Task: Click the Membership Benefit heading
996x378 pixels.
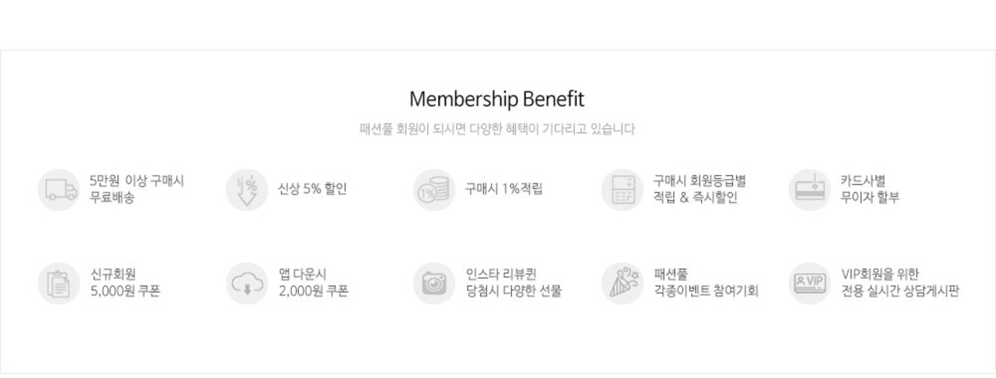Action: pos(496,100)
